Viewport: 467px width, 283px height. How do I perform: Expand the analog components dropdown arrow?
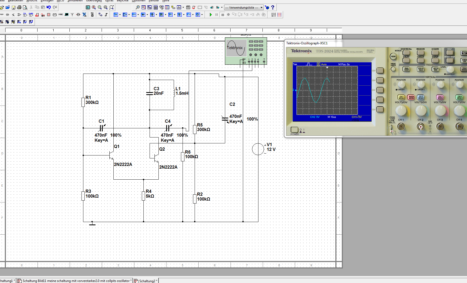(x=129, y=14)
